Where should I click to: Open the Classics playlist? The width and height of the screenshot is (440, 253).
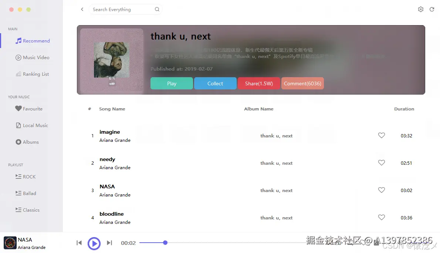click(x=27, y=210)
